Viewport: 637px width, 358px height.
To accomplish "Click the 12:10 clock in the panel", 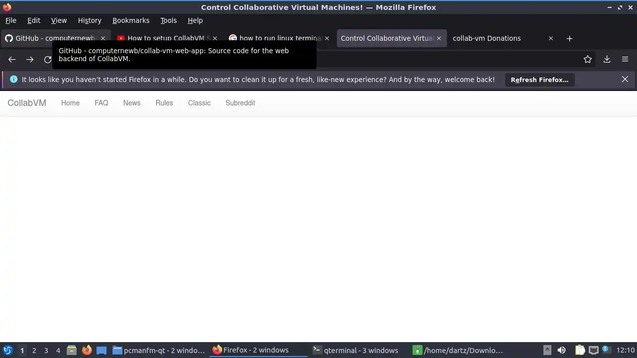I will click(626, 351).
